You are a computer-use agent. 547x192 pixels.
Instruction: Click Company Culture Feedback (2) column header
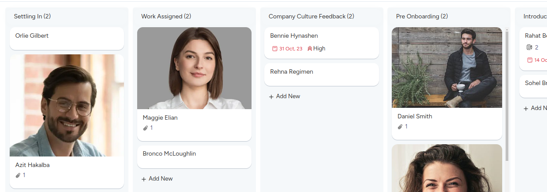(x=311, y=16)
